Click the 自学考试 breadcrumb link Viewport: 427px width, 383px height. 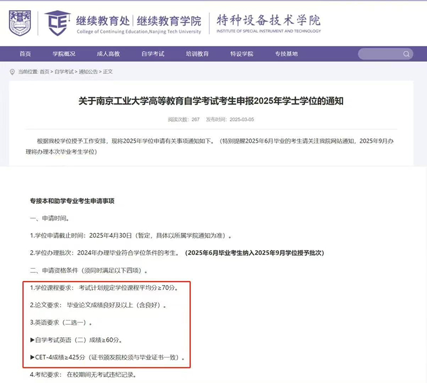(x=64, y=71)
